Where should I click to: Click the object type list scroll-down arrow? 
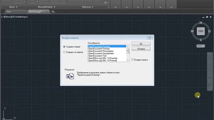point(128,60)
